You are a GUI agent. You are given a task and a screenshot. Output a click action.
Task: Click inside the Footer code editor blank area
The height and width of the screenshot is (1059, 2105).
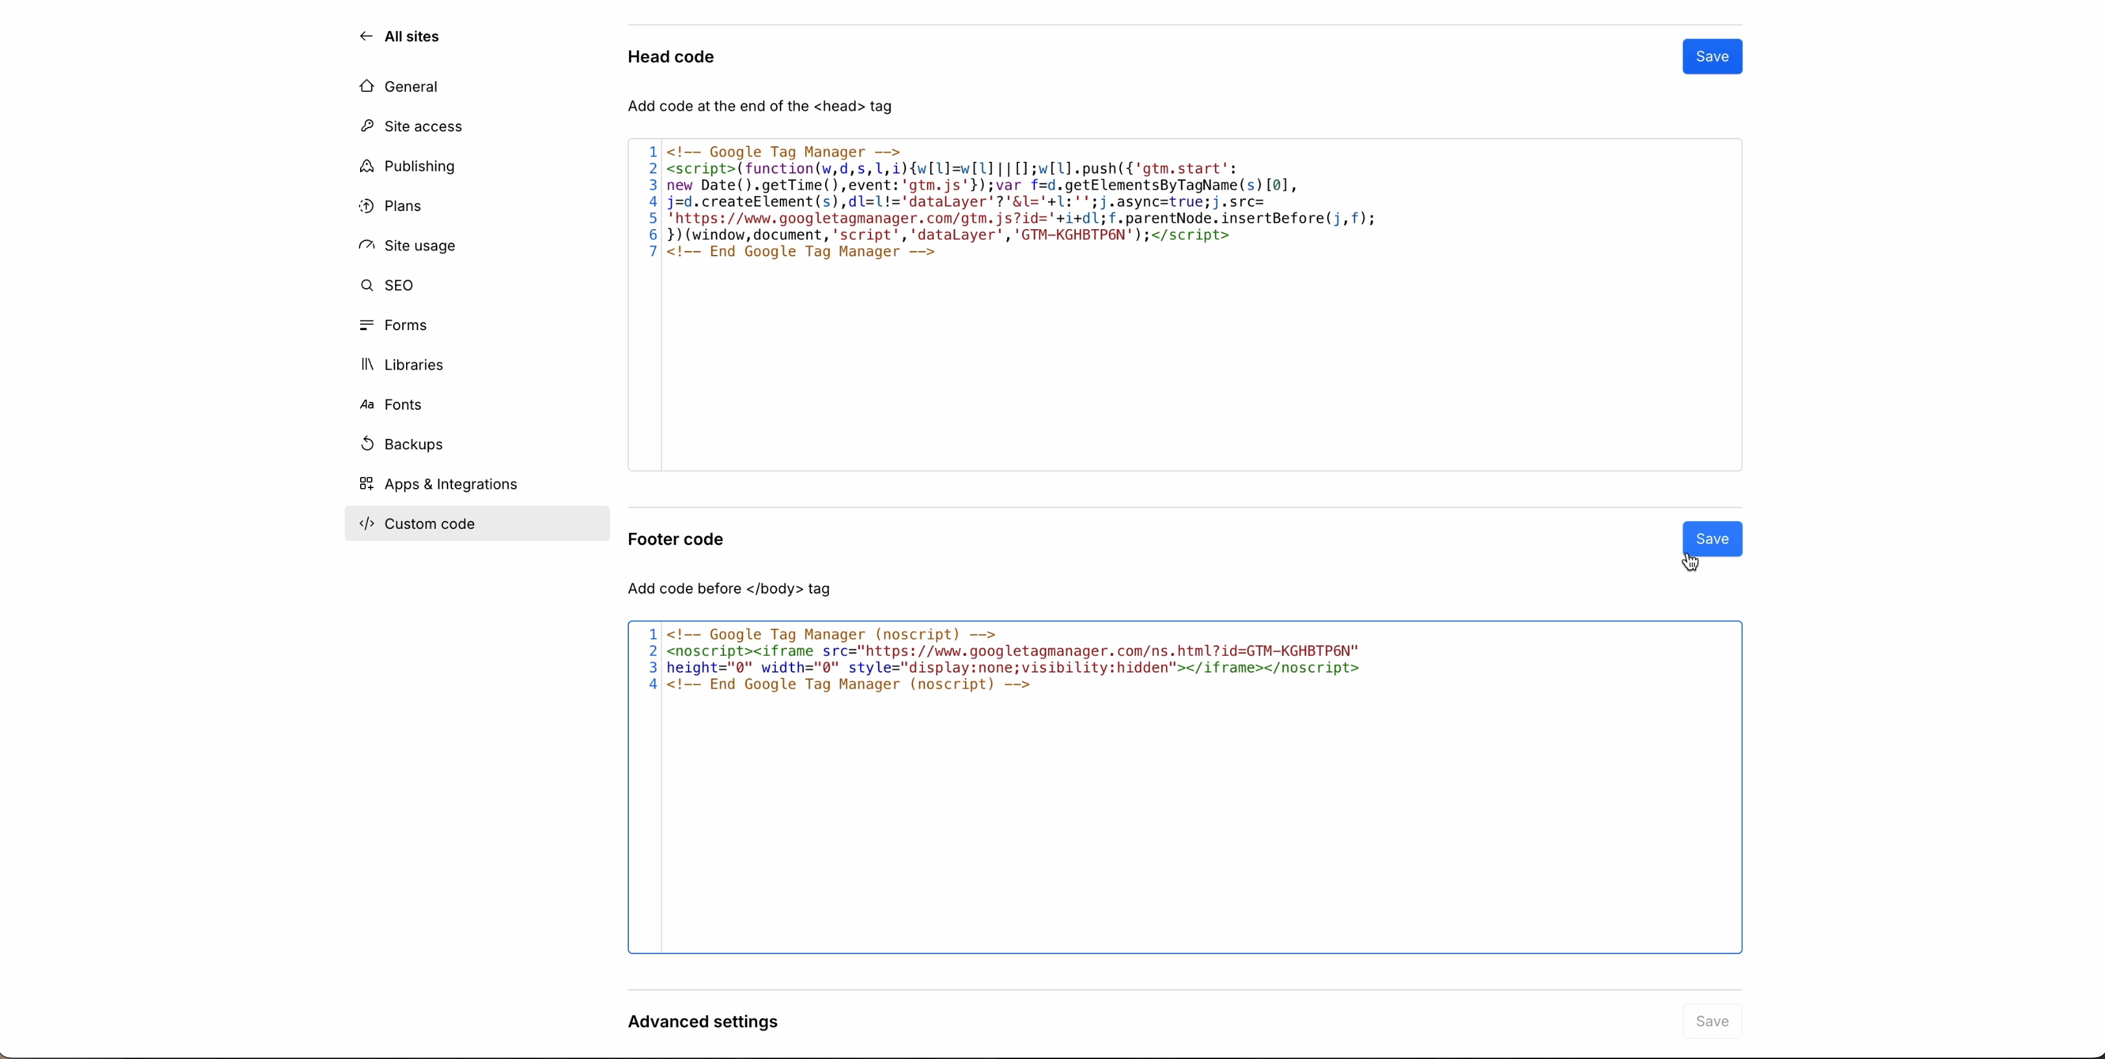click(x=1201, y=821)
